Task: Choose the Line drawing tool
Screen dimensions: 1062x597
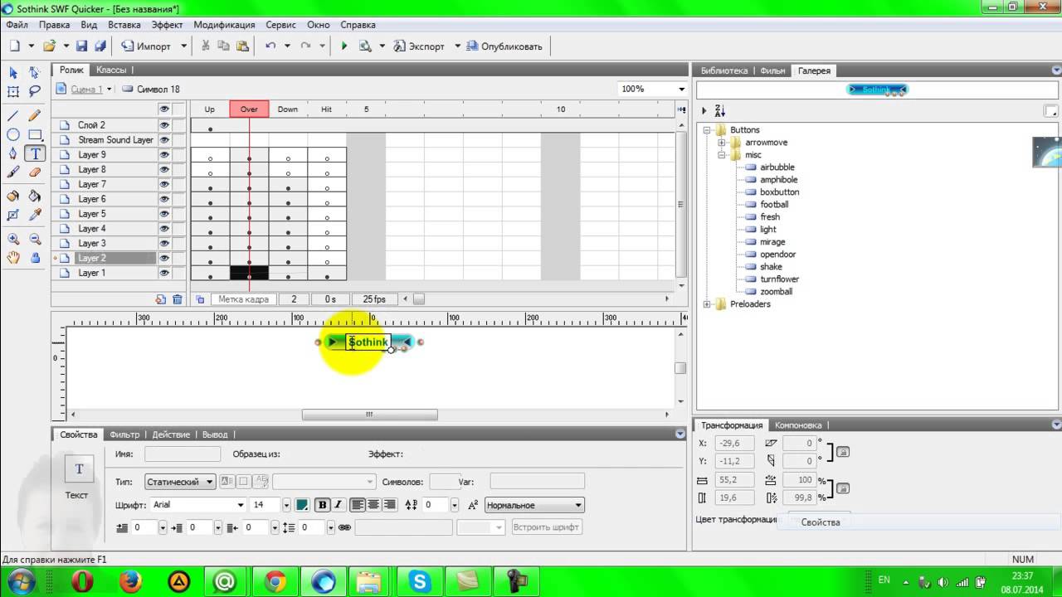Action: click(13, 115)
